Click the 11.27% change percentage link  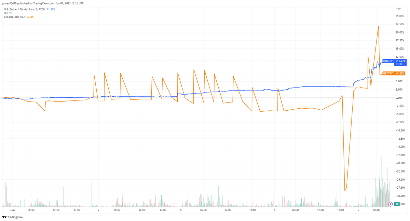pos(51,9)
